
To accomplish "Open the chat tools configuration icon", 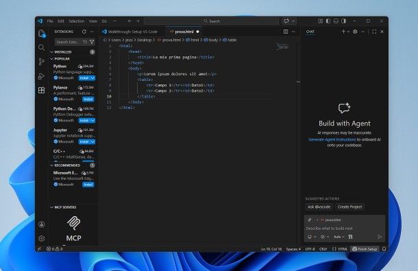I will 350,237.
